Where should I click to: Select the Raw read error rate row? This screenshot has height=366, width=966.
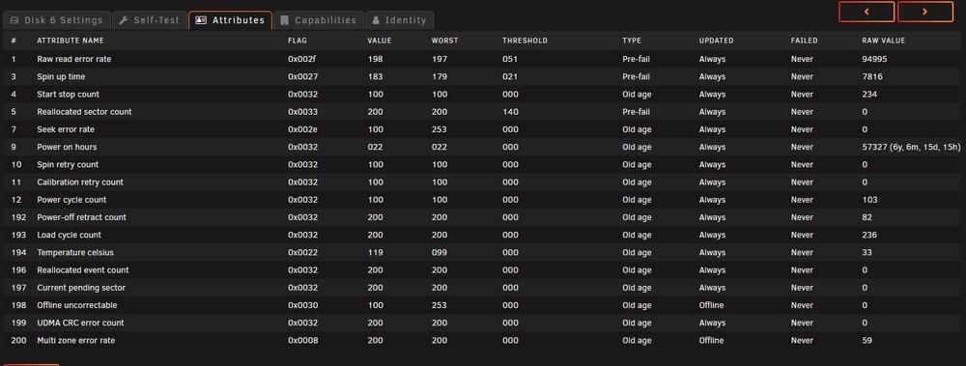coord(483,59)
